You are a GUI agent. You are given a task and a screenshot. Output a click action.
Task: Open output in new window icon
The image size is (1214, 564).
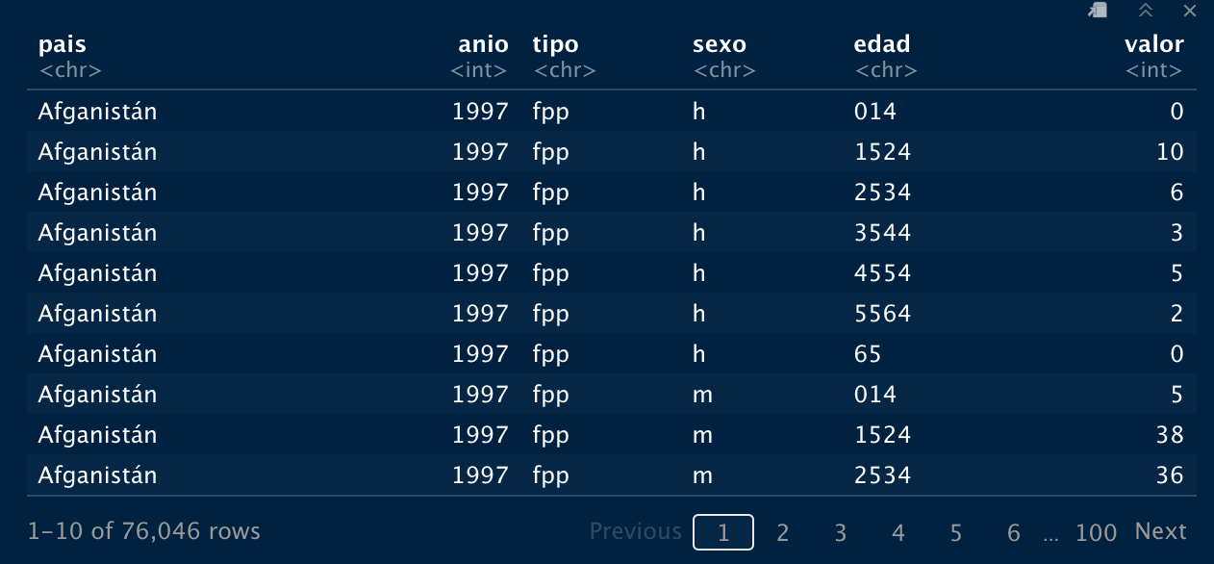pyautogui.click(x=1098, y=11)
